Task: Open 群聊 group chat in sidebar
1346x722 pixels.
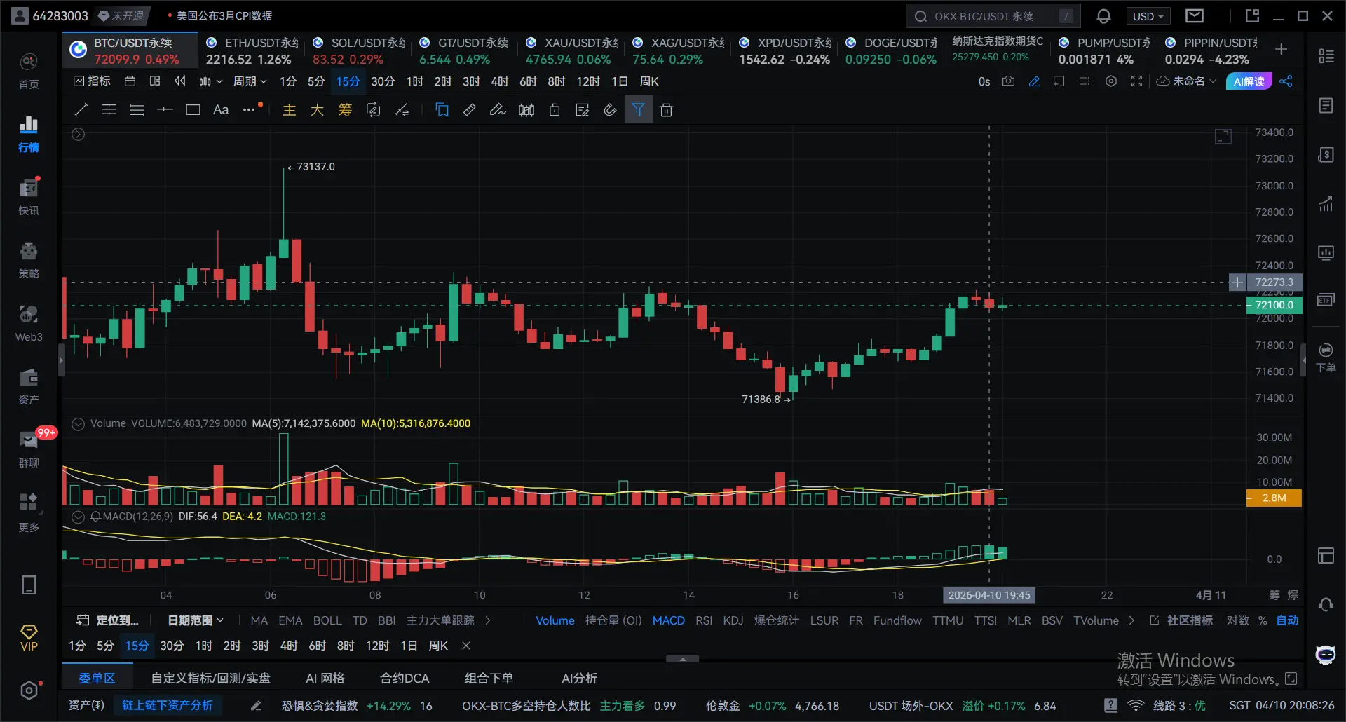Action: 29,450
